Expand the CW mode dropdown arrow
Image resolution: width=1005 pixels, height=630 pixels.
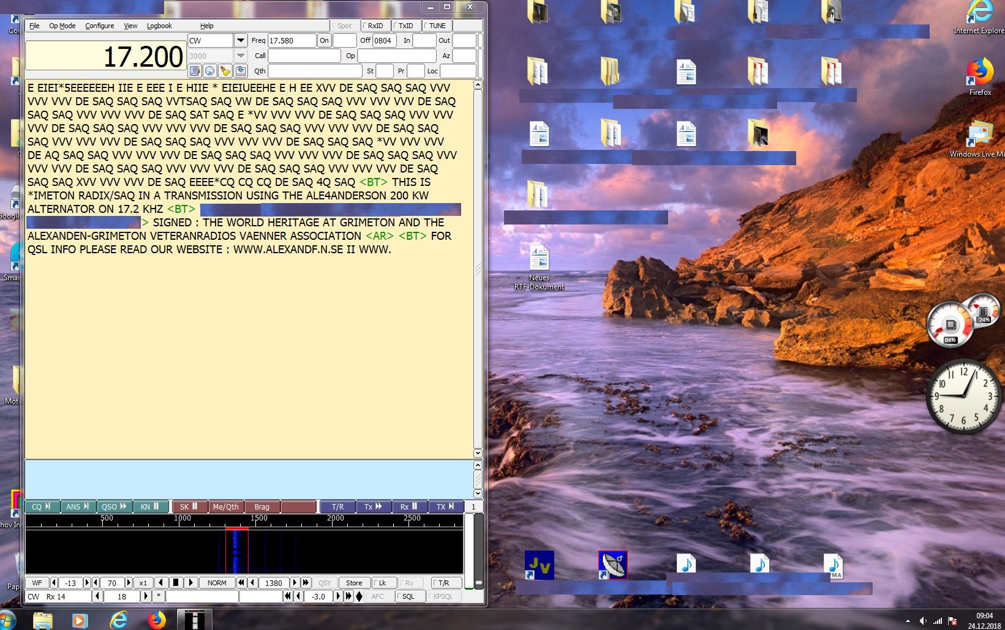pos(241,40)
